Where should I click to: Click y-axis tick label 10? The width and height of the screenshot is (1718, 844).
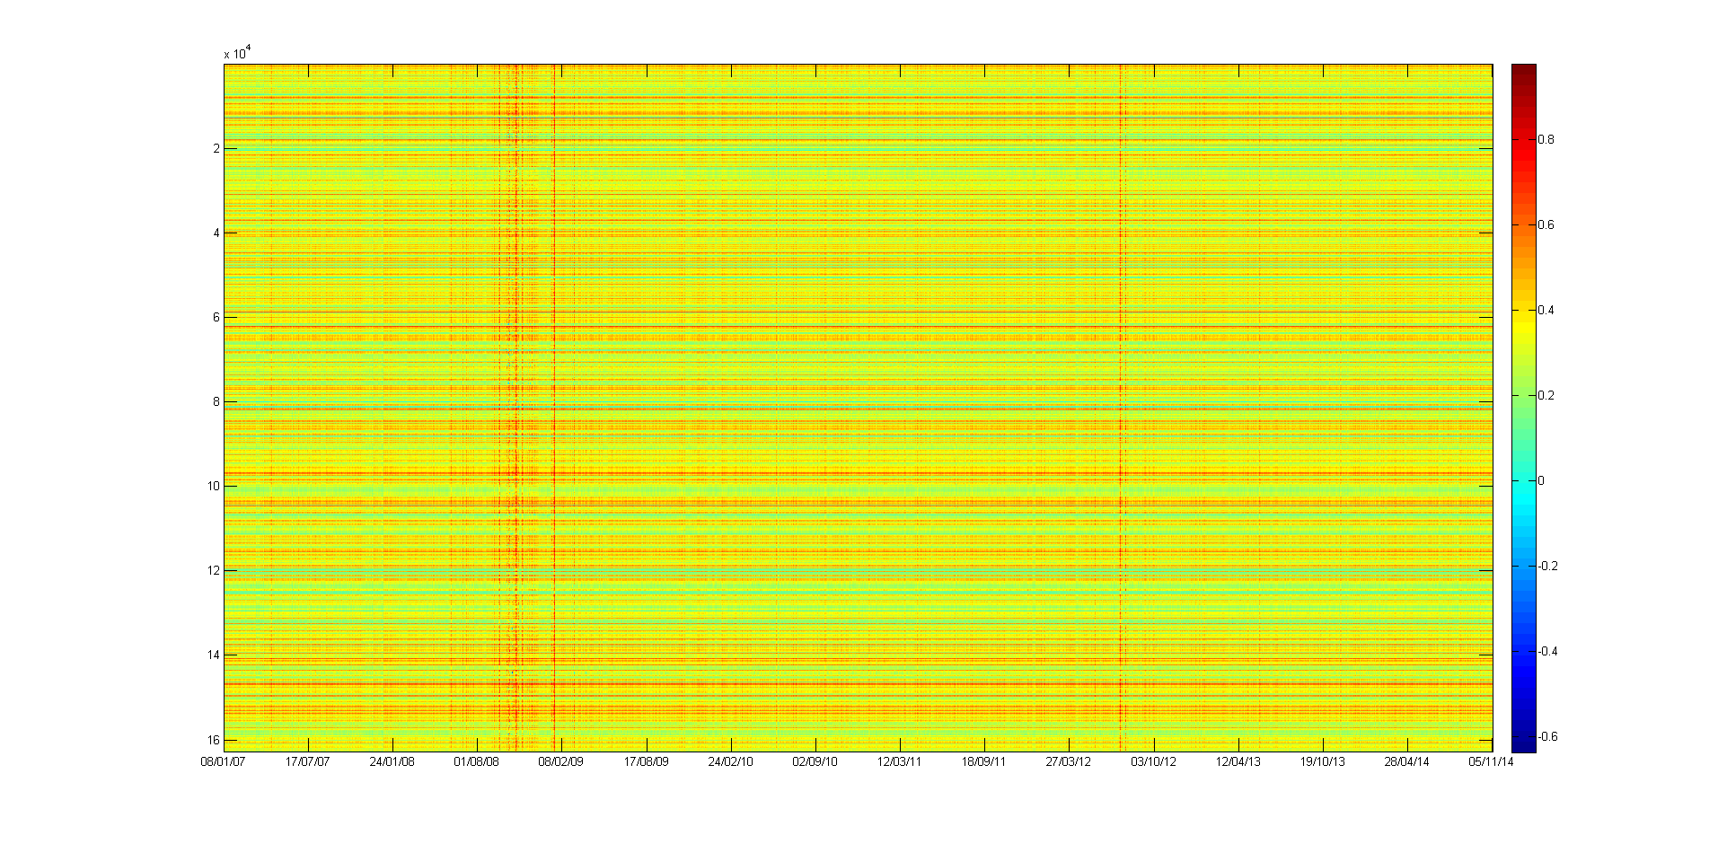(x=214, y=487)
